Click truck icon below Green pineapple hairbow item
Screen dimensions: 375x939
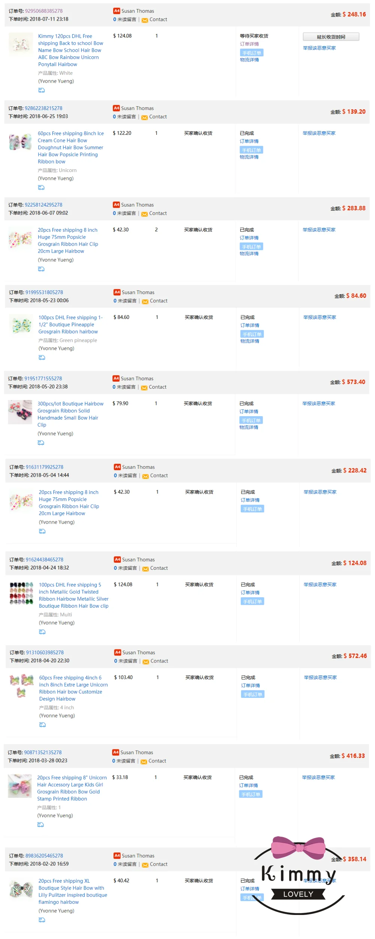pyautogui.click(x=42, y=358)
